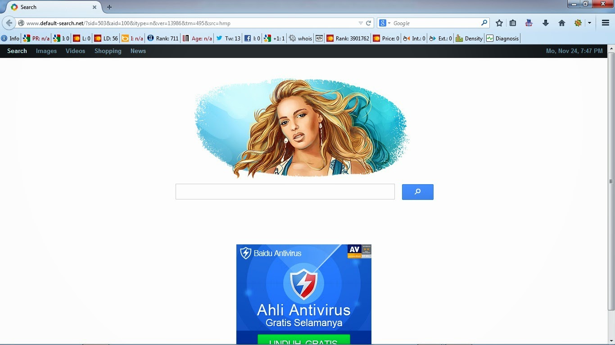Click the site identity globe icon
This screenshot has width=615, height=345.
(21, 23)
